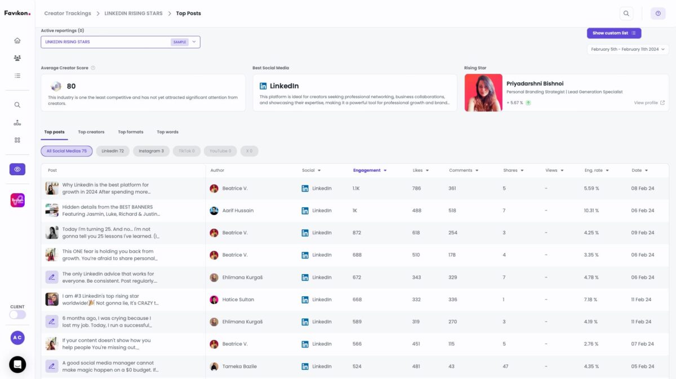Open the Likes column sort dropdown
Viewport: 676px width, 379px height.
coord(429,170)
